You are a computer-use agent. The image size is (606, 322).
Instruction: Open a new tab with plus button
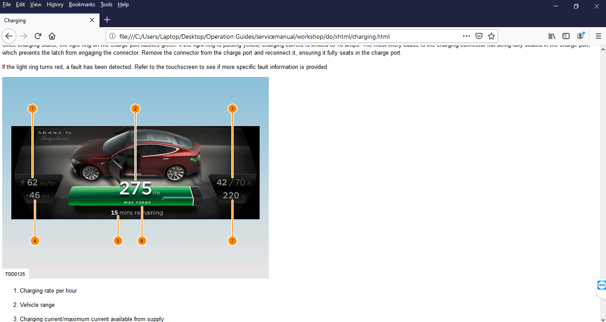click(x=107, y=20)
